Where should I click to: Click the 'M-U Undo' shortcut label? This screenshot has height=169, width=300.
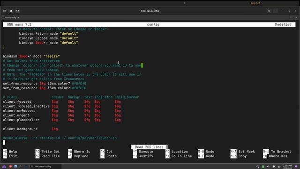206,152
